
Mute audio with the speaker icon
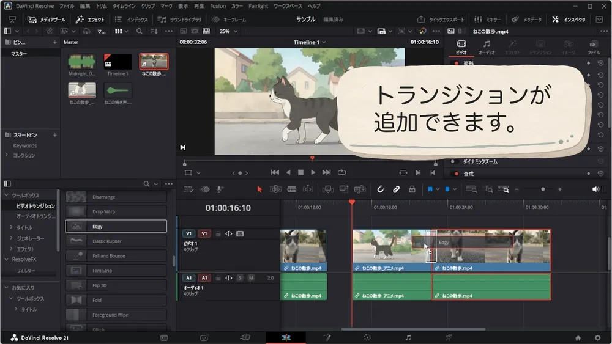pyautogui.click(x=595, y=189)
